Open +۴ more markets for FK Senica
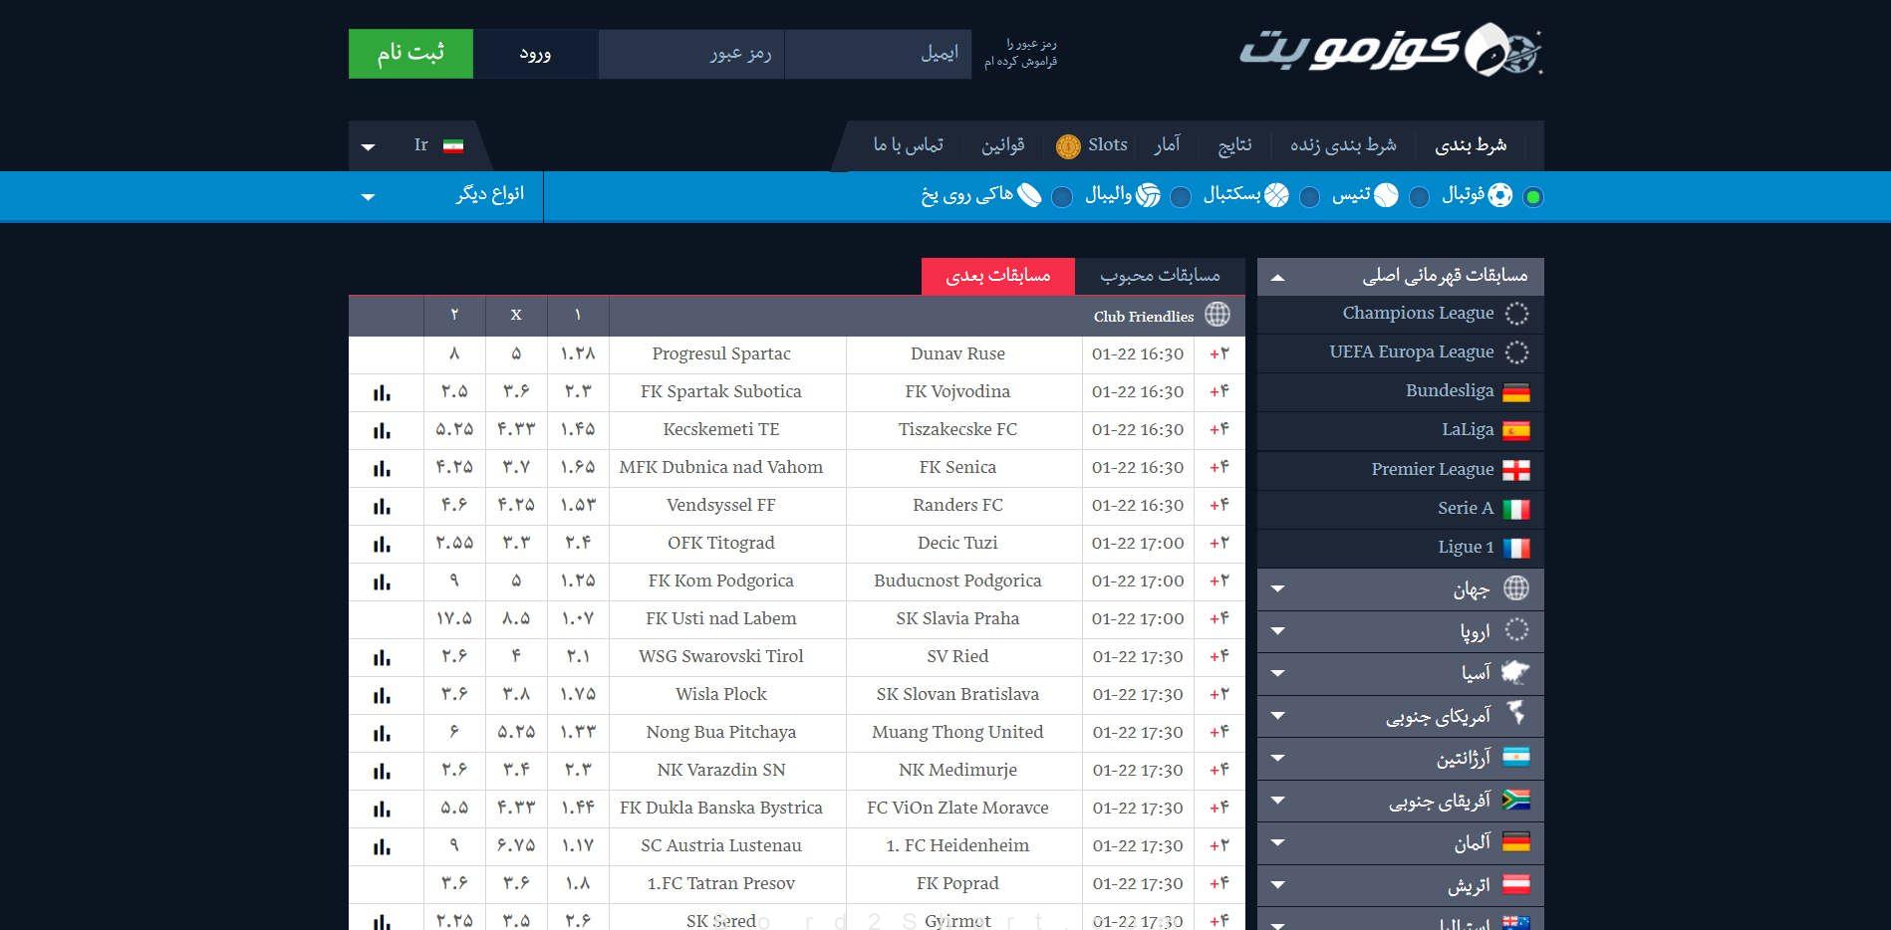The width and height of the screenshot is (1891, 930). click(1219, 468)
